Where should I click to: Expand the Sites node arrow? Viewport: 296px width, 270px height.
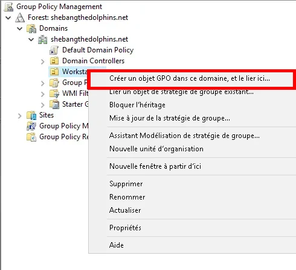tap(19, 116)
